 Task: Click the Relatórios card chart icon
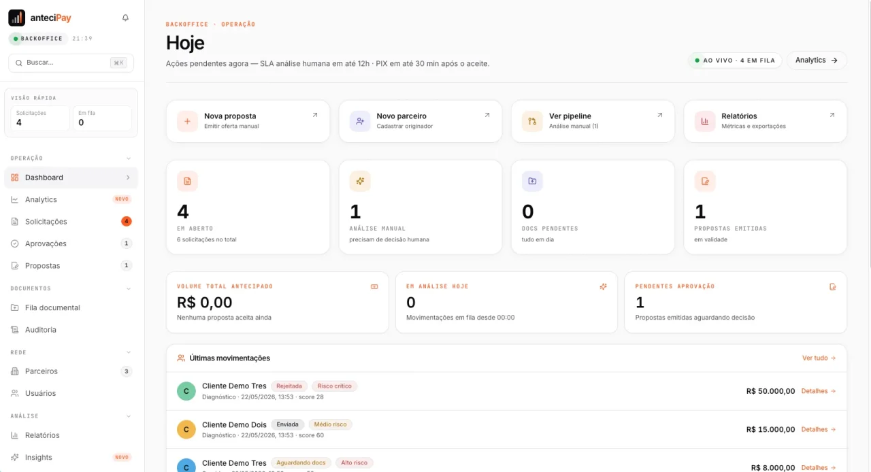pyautogui.click(x=705, y=121)
